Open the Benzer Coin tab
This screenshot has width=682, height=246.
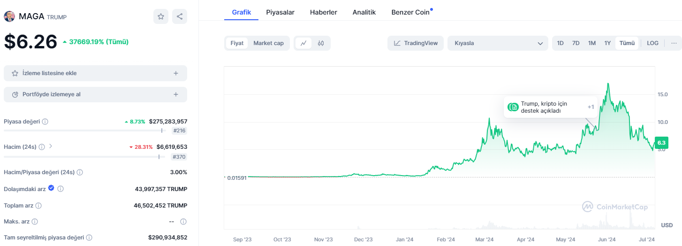410,12
